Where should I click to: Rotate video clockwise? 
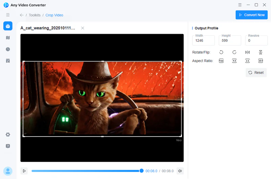(x=234, y=52)
